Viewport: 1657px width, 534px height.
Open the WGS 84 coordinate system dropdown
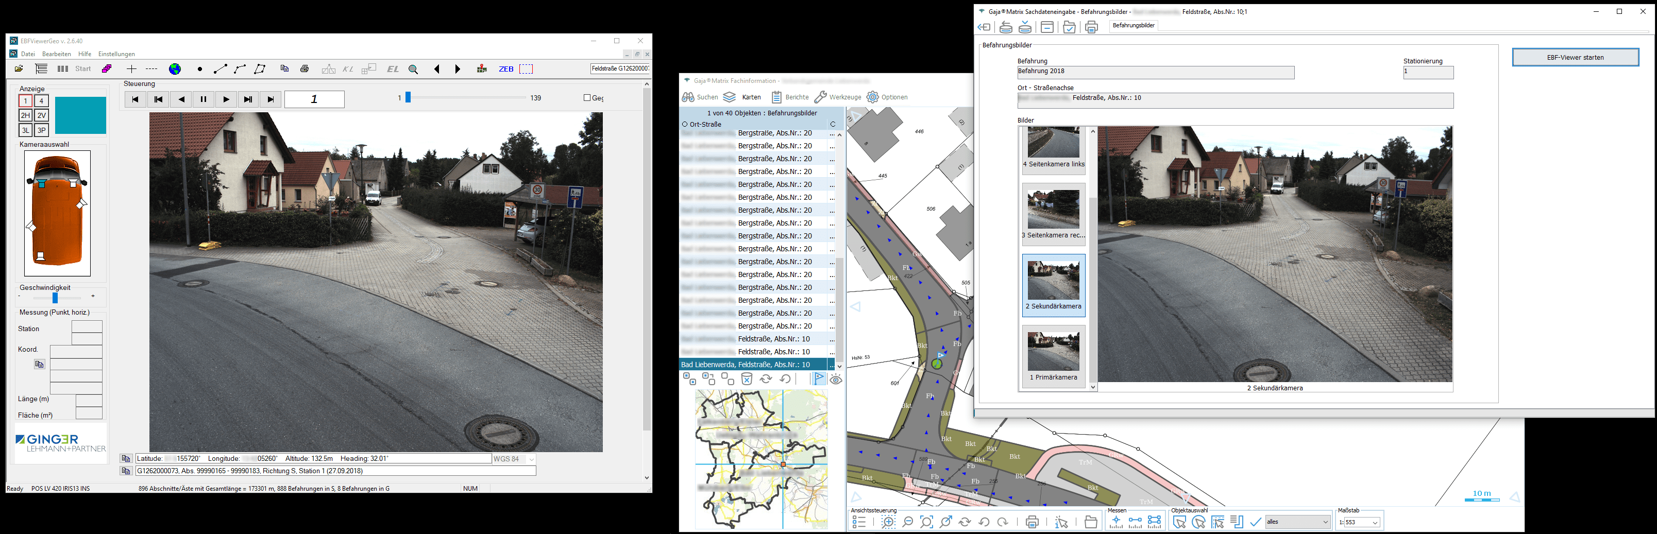531,459
